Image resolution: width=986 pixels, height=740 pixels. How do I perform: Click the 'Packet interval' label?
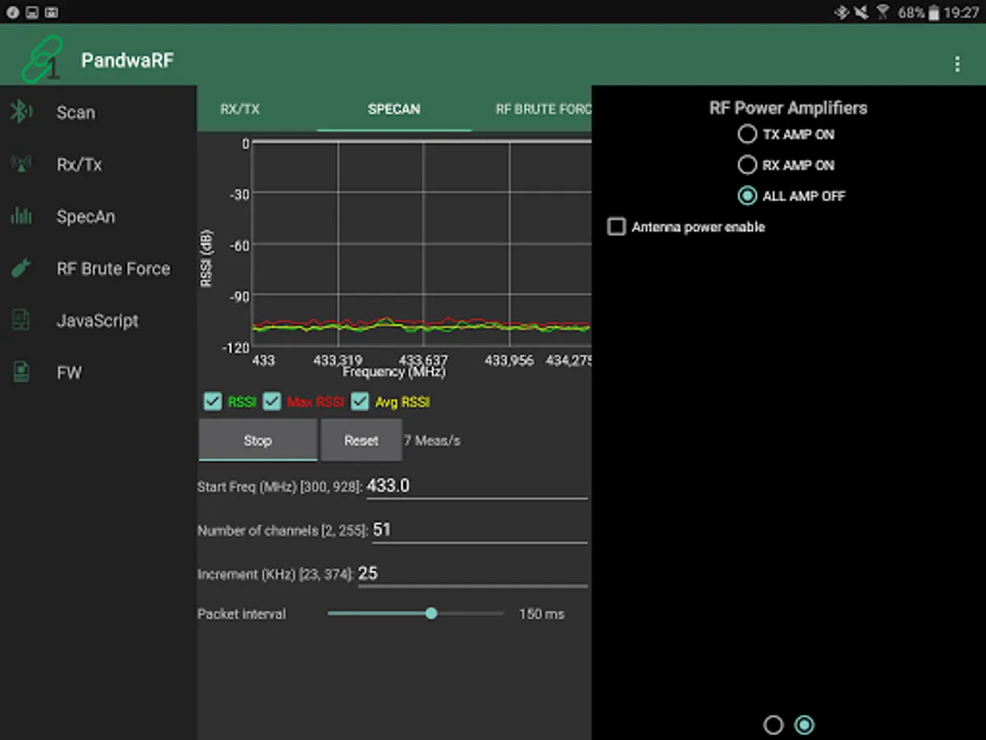242,614
